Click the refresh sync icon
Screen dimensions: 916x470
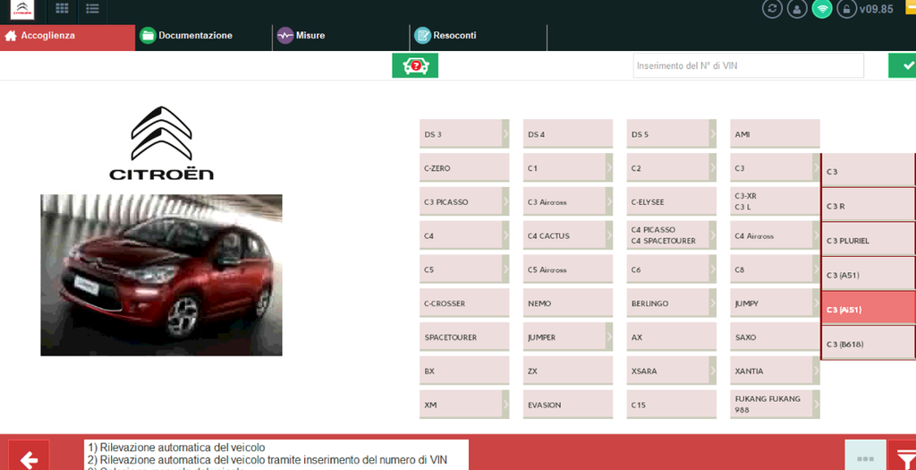tap(772, 9)
